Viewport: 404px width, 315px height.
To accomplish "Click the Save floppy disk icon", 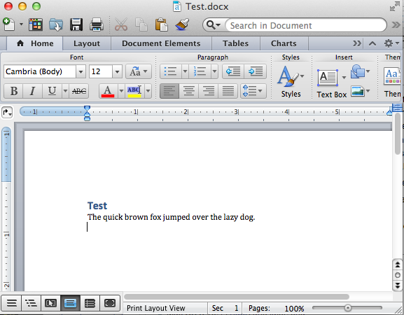I will click(76, 24).
